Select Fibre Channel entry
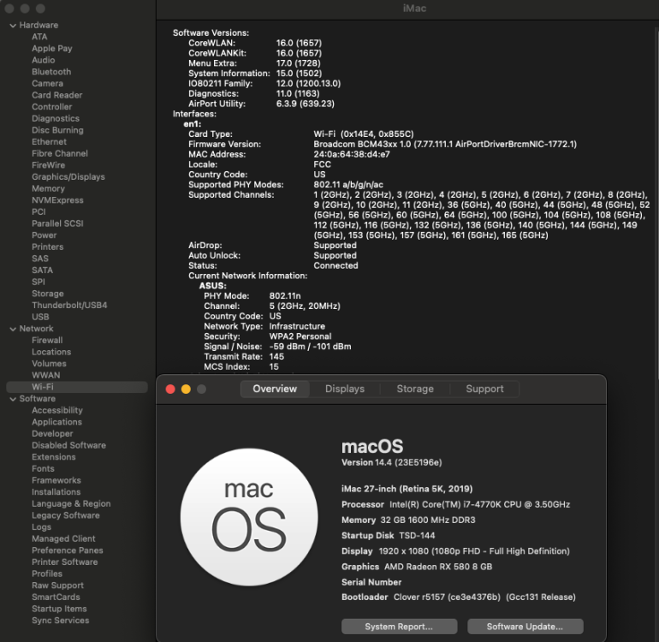659x642 pixels. (60, 153)
